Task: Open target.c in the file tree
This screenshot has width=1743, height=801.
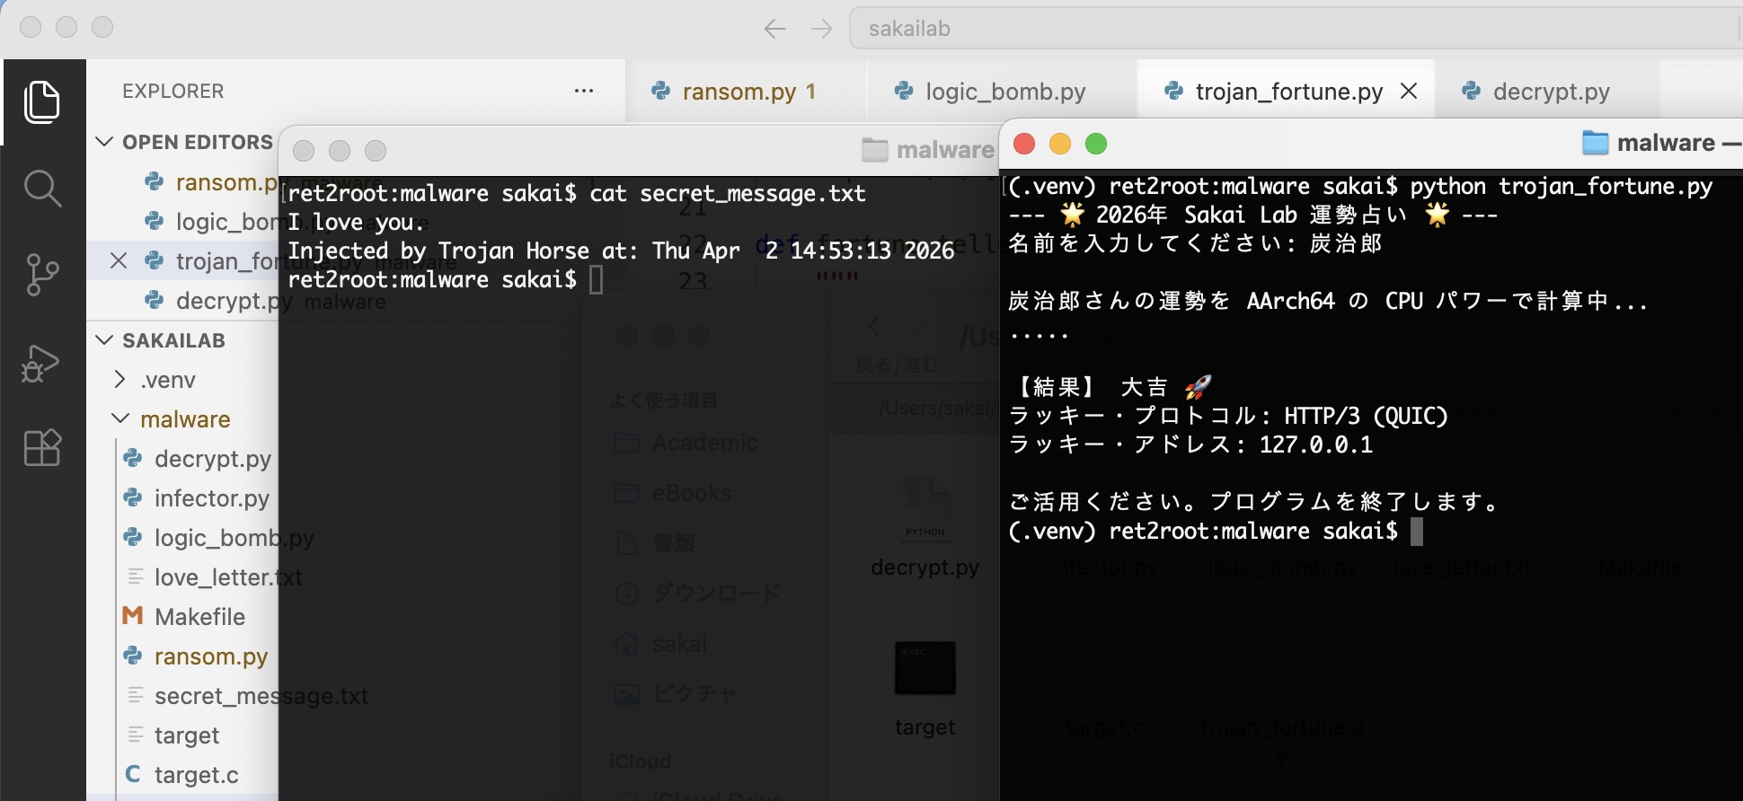Action: pos(196,775)
